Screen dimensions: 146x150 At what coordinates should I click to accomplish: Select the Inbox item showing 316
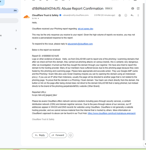(x=9, y=10)
